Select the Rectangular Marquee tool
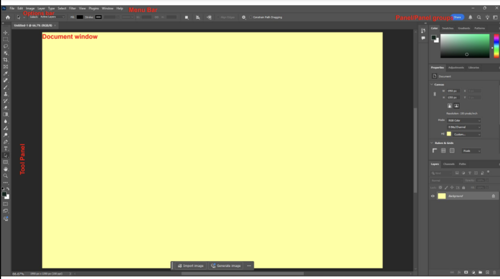500x279 pixels. (x=5, y=39)
